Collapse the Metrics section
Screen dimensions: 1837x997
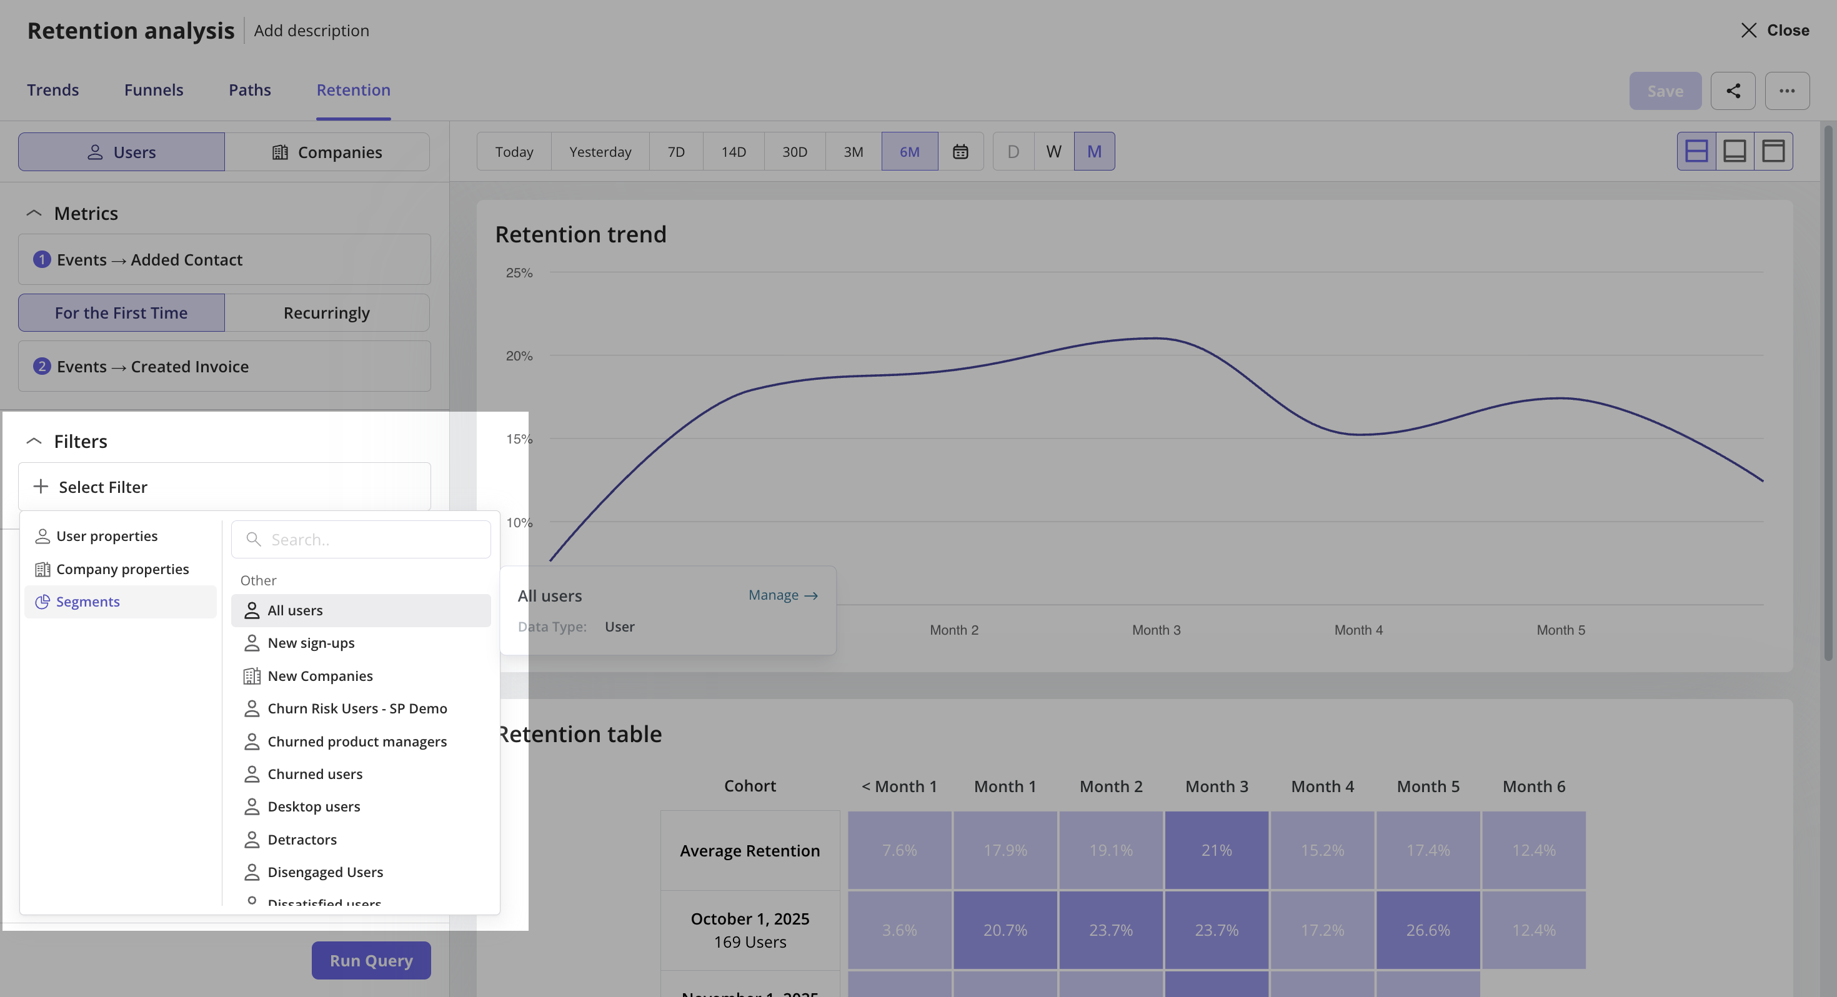click(34, 213)
